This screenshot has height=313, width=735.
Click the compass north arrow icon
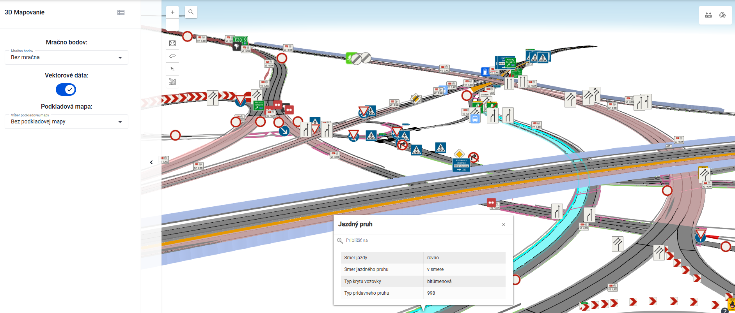[x=172, y=69]
